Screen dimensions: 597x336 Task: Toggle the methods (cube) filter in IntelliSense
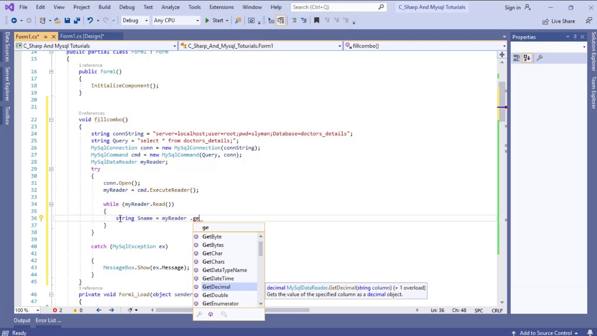210,315
